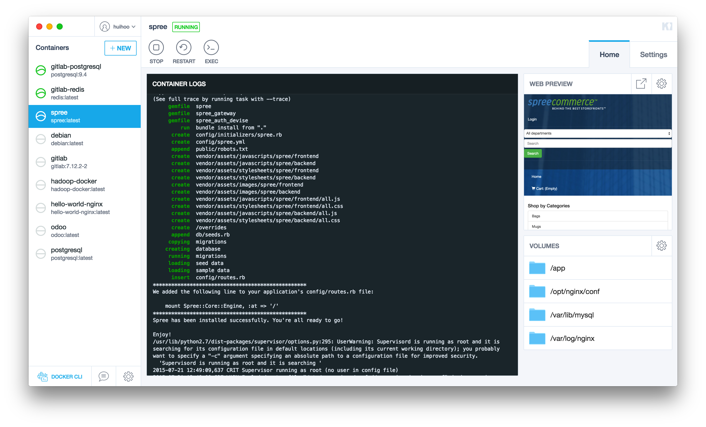Screen dimensions: 706x427
Task: Select the Home tab
Action: pos(609,55)
